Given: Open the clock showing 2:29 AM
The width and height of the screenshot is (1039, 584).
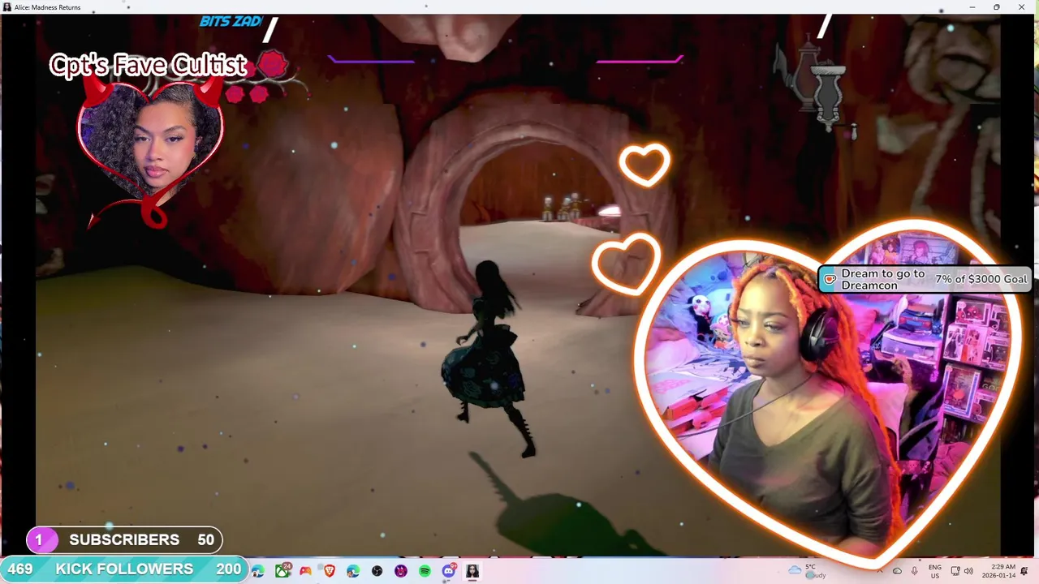Looking at the screenshot, I should [x=998, y=572].
